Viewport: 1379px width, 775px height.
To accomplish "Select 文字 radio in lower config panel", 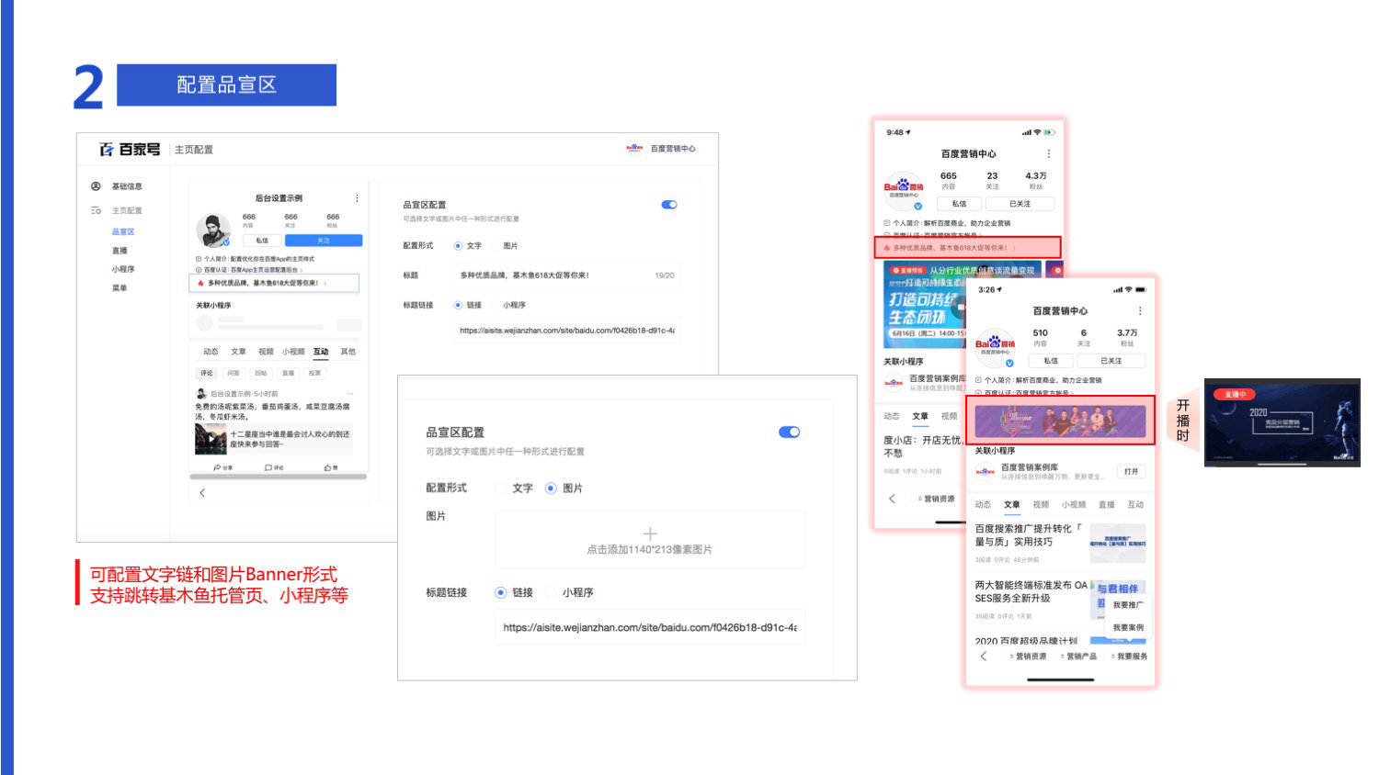I will [501, 489].
